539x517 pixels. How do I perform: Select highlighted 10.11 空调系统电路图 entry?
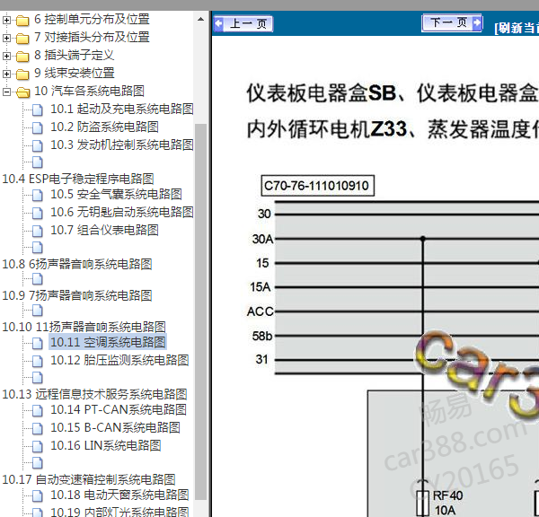108,342
